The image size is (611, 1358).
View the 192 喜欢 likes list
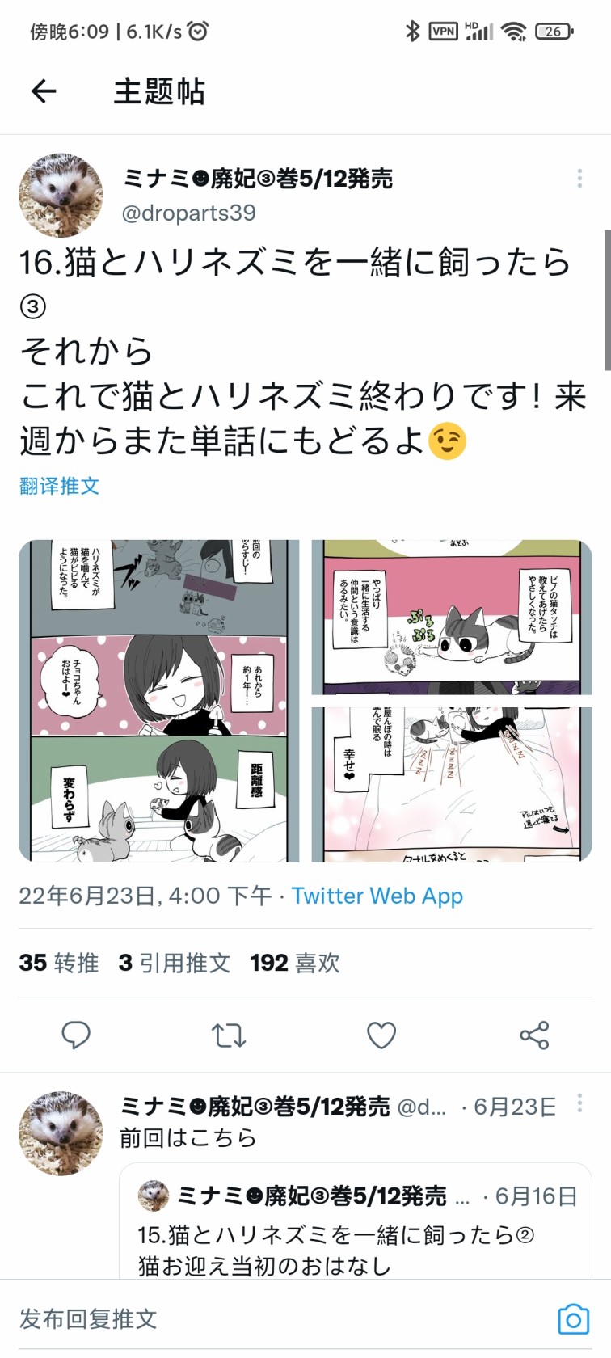[295, 963]
